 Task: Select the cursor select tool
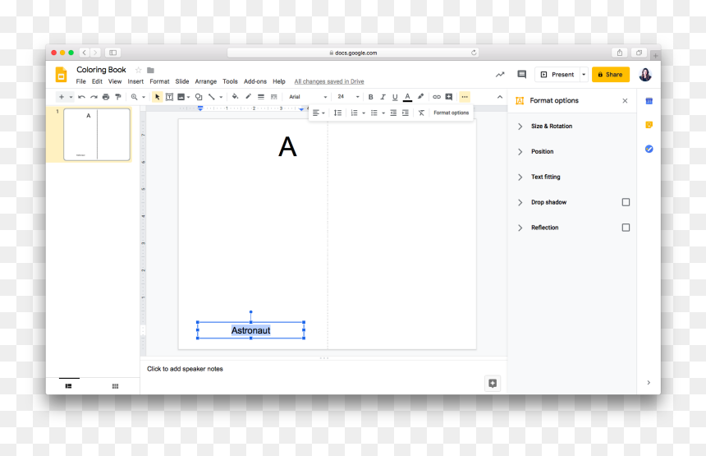coord(157,97)
